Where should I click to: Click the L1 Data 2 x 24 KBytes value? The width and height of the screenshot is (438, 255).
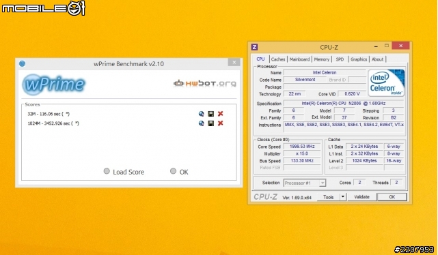coord(364,147)
